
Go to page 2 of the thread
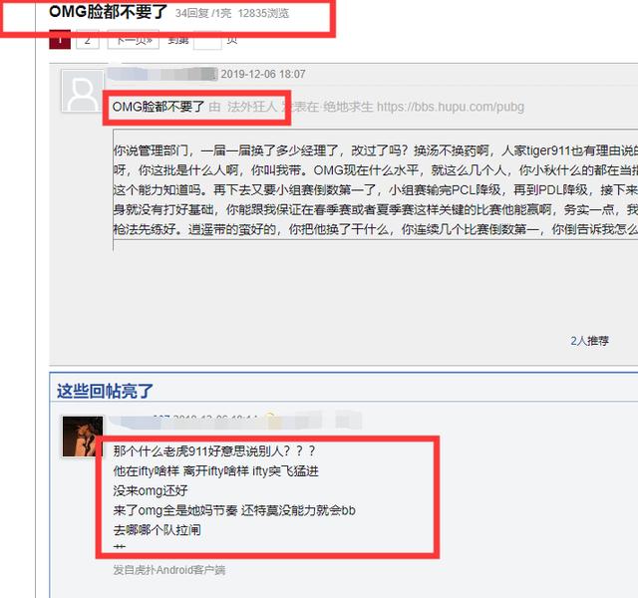click(88, 40)
